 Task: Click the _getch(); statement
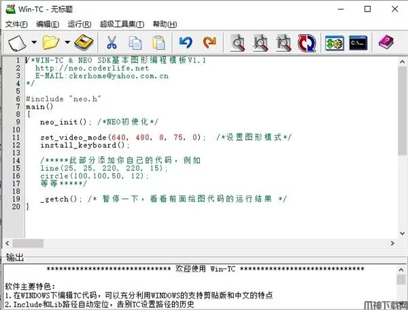point(61,199)
